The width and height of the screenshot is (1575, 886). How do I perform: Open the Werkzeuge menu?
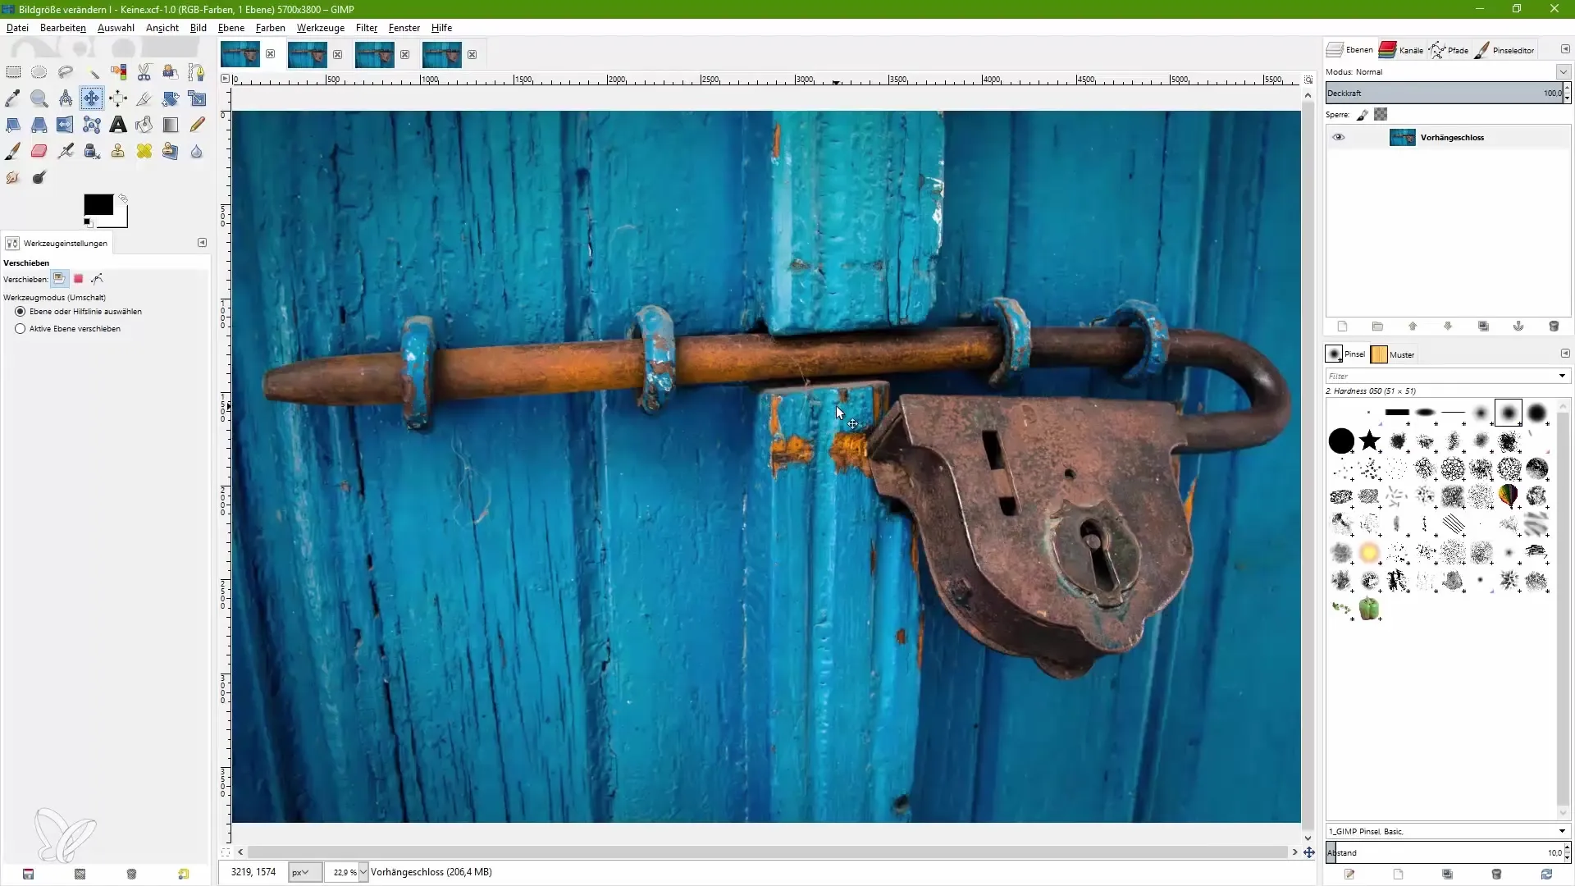320,28
